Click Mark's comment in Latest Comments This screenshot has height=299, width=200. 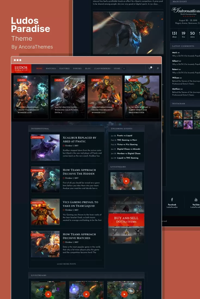186,54
